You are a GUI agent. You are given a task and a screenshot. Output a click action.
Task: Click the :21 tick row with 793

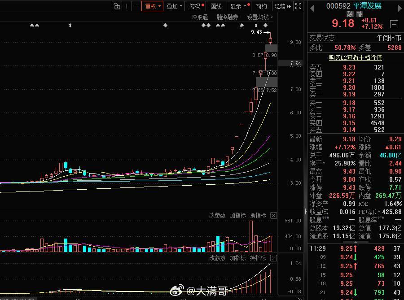(x=355, y=292)
